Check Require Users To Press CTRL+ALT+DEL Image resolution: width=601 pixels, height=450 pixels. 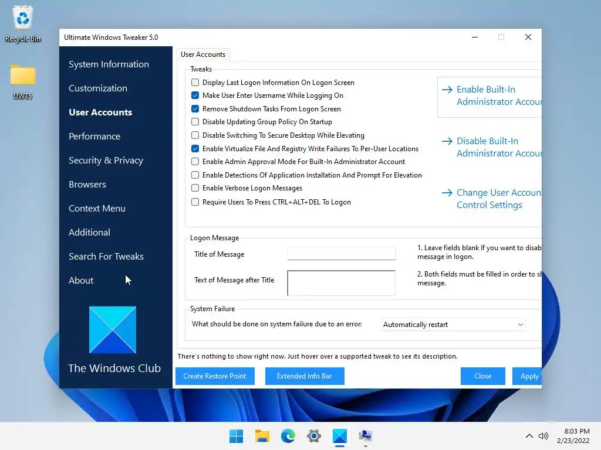click(x=195, y=202)
